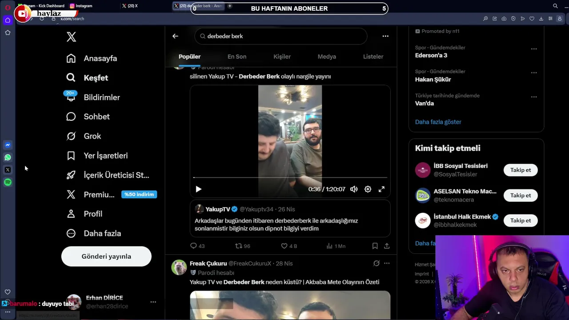Screen dimensions: 569x320
Task: Play the nargile video
Action: (198, 189)
